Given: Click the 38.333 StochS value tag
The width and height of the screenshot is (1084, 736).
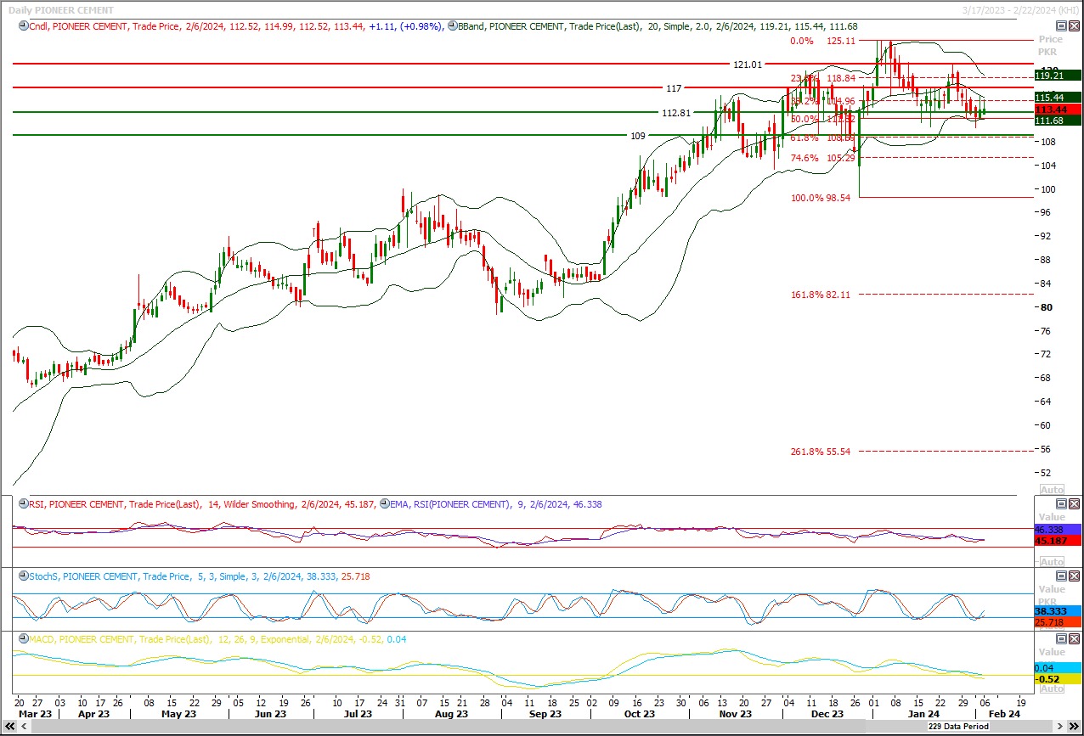Looking at the screenshot, I should (1057, 611).
